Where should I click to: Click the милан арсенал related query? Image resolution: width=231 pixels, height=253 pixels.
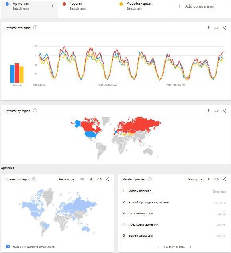click(140, 191)
